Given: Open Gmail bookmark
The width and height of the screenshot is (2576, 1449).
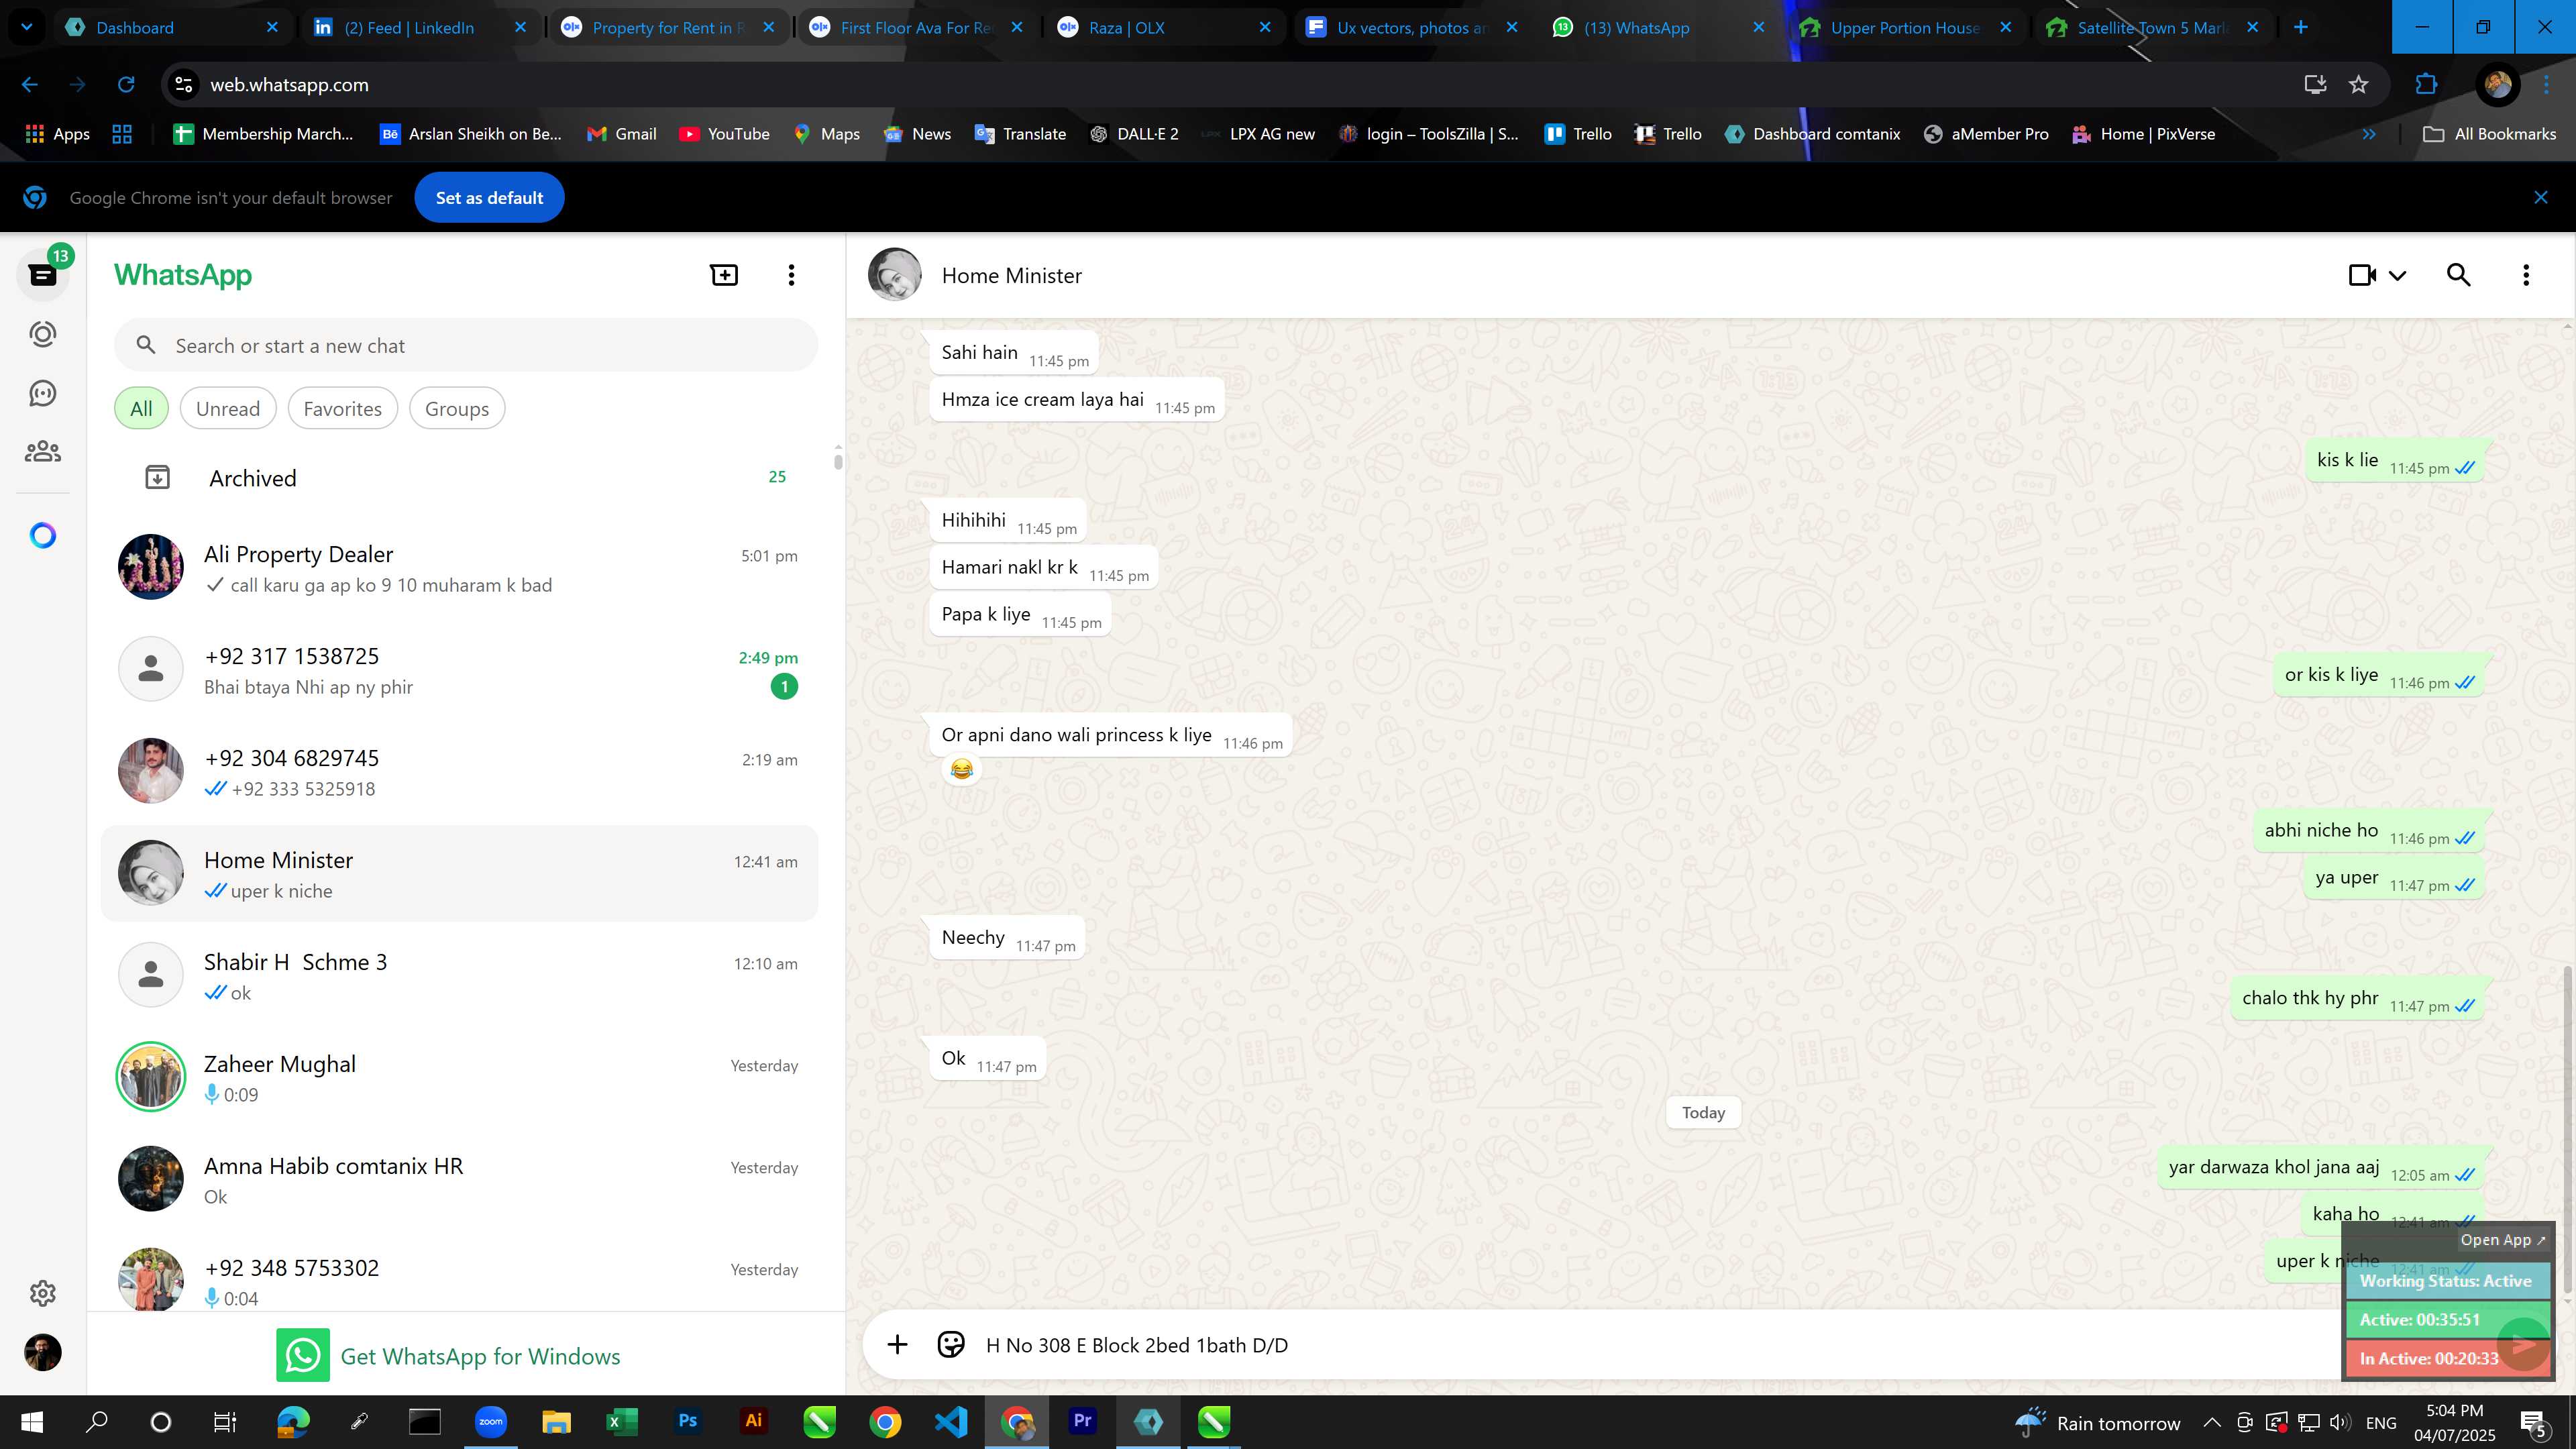Looking at the screenshot, I should click(622, 134).
